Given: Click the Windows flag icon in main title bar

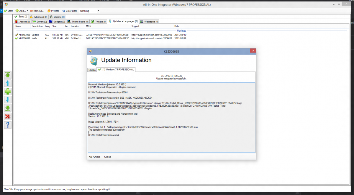Looking at the screenshot, I should tap(6, 5).
